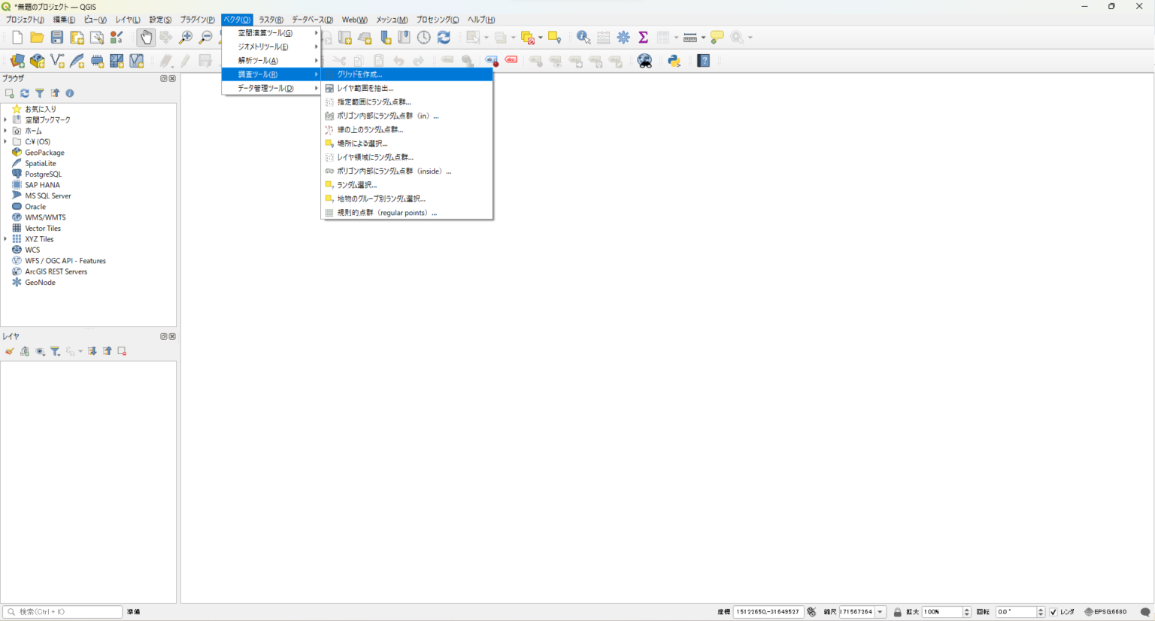Image resolution: width=1155 pixels, height=621 pixels.
Task: Click the EPSG:6680 CRS button
Action: (x=1105, y=612)
